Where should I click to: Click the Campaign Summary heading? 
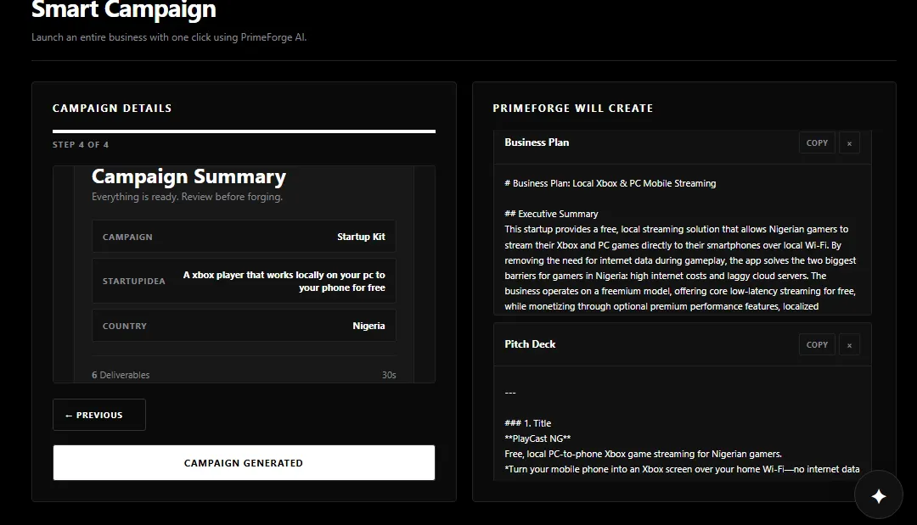pos(188,176)
